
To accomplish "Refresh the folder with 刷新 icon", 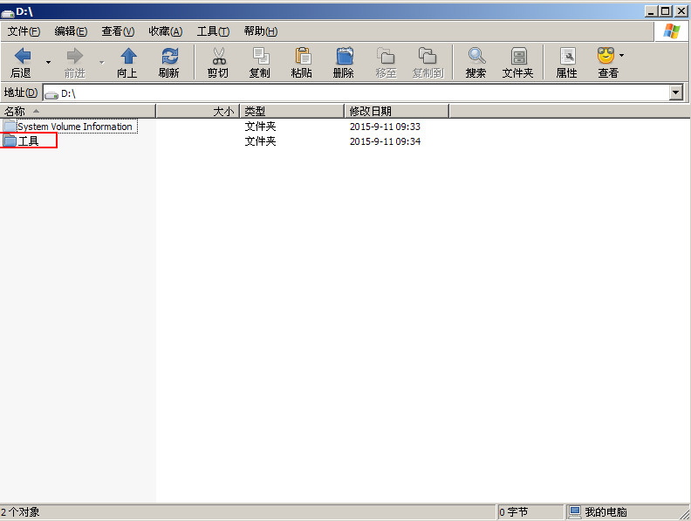I will (169, 56).
